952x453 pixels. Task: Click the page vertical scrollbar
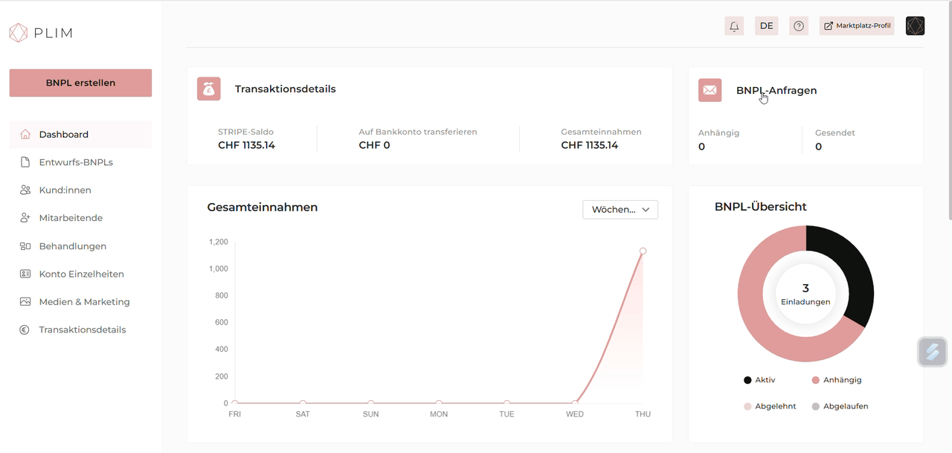click(x=949, y=112)
